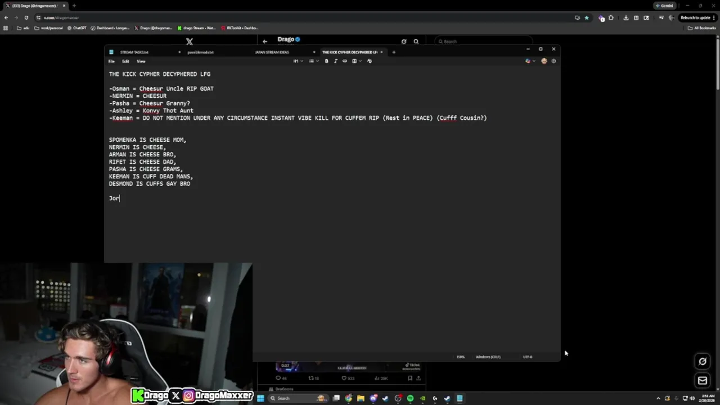The image size is (720, 405).
Task: Open Spotify from the taskbar
Action: 410,398
